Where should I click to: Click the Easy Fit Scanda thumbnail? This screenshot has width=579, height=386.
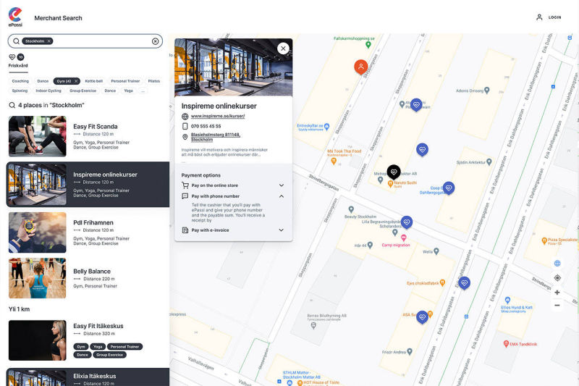[38, 136]
